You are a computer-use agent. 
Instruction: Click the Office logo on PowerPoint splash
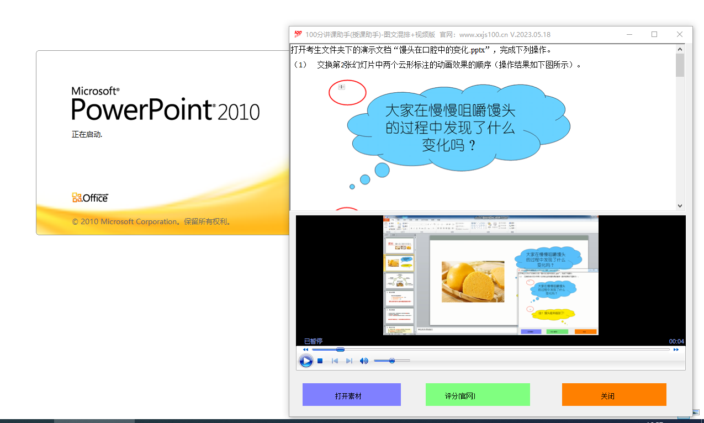(x=90, y=198)
